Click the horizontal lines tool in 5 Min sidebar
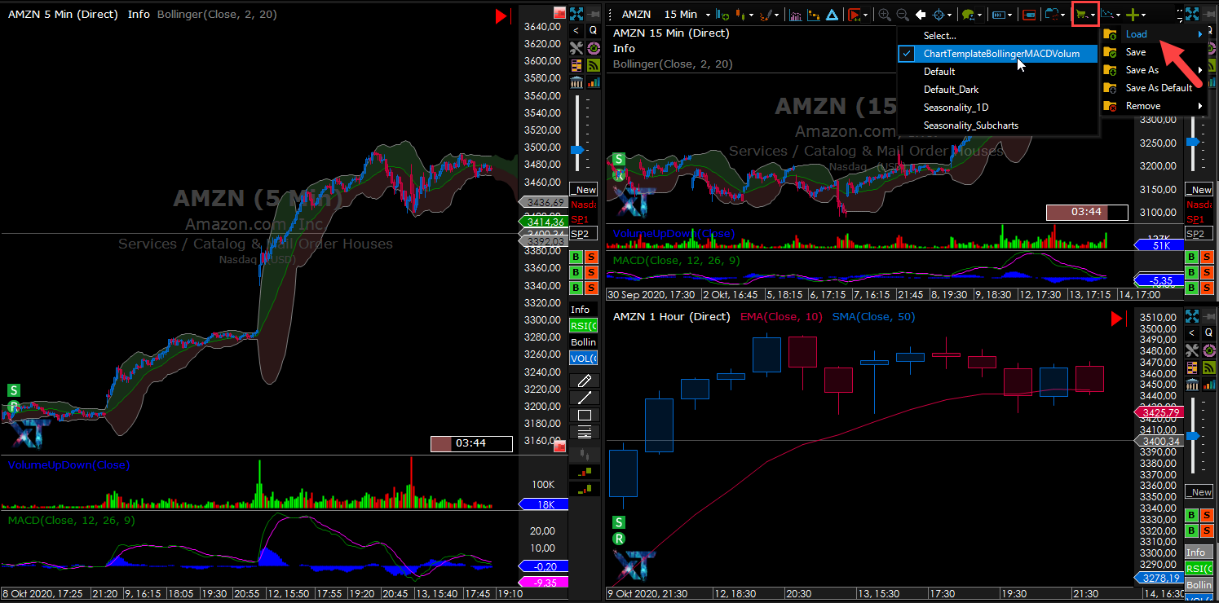This screenshot has height=603, width=1219. pyautogui.click(x=584, y=432)
